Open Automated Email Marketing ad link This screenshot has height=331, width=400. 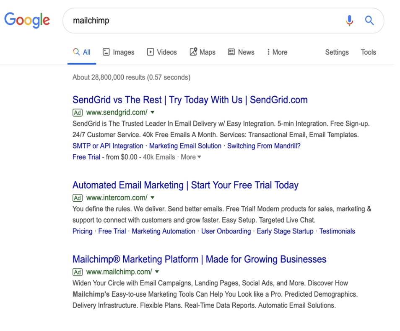point(185,185)
